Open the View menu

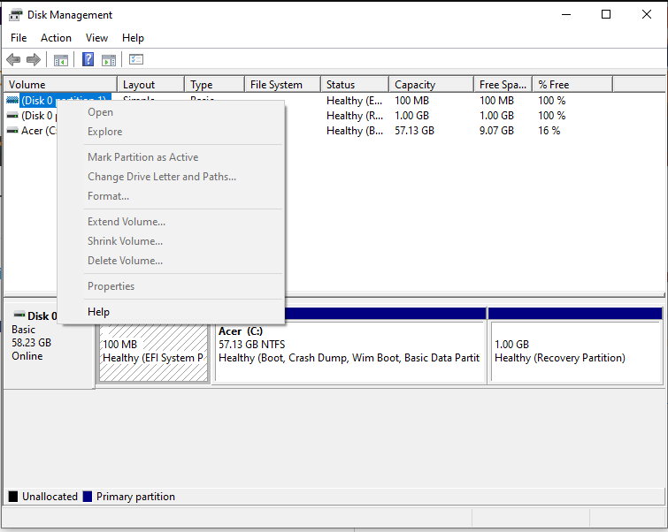pos(96,38)
